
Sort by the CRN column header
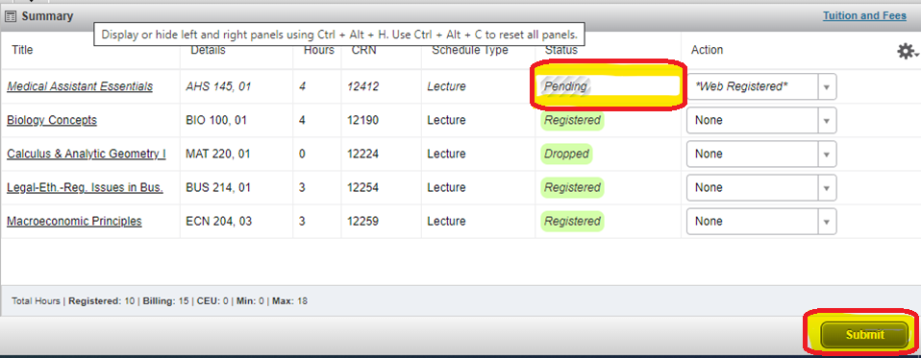[x=364, y=51]
